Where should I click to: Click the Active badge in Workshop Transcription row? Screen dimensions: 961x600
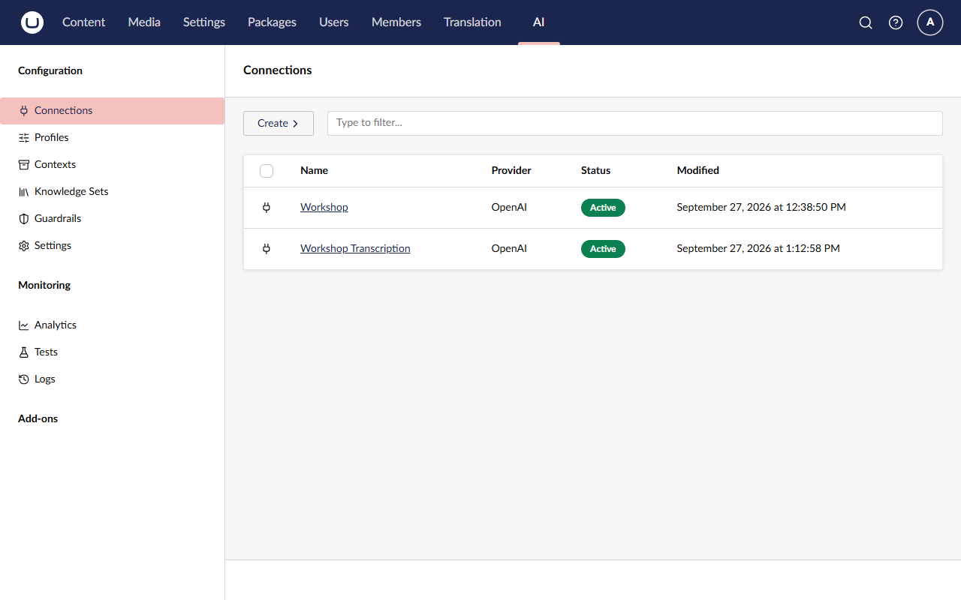click(x=603, y=249)
